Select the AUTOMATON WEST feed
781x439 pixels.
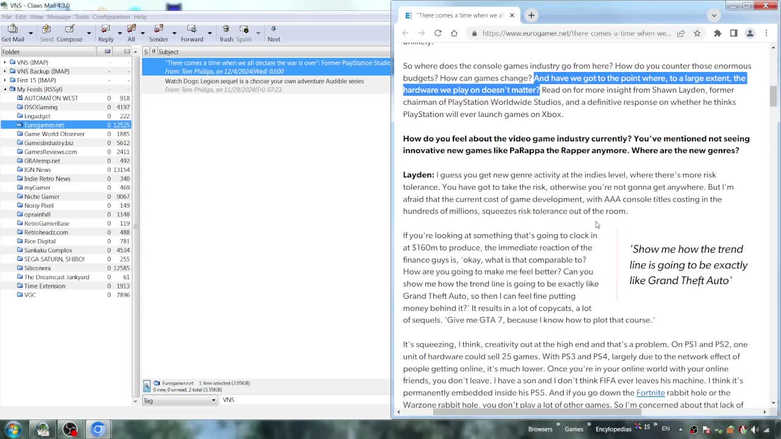pos(51,98)
